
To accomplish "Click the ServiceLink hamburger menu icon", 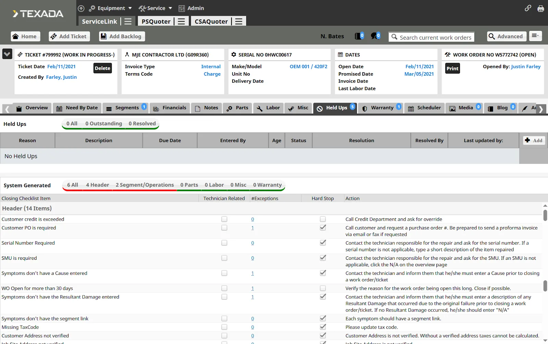I will coord(128,22).
